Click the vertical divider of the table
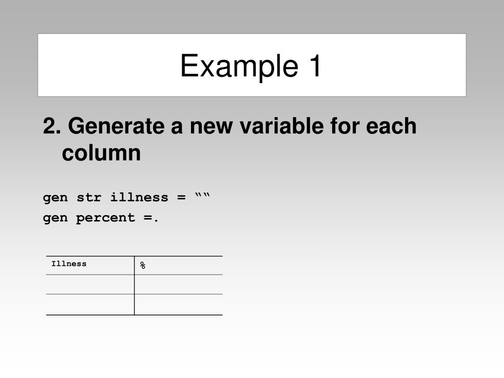504x378 pixels. [134, 285]
